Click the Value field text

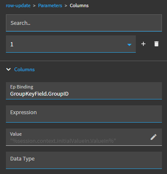63,141
